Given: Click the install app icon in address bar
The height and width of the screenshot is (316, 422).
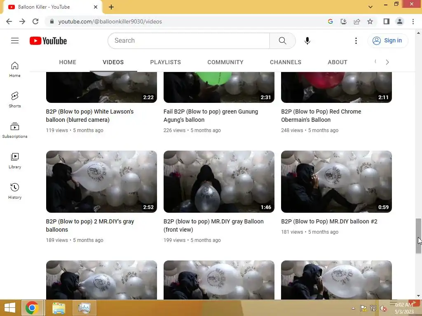Looking at the screenshot, I should [x=344, y=21].
